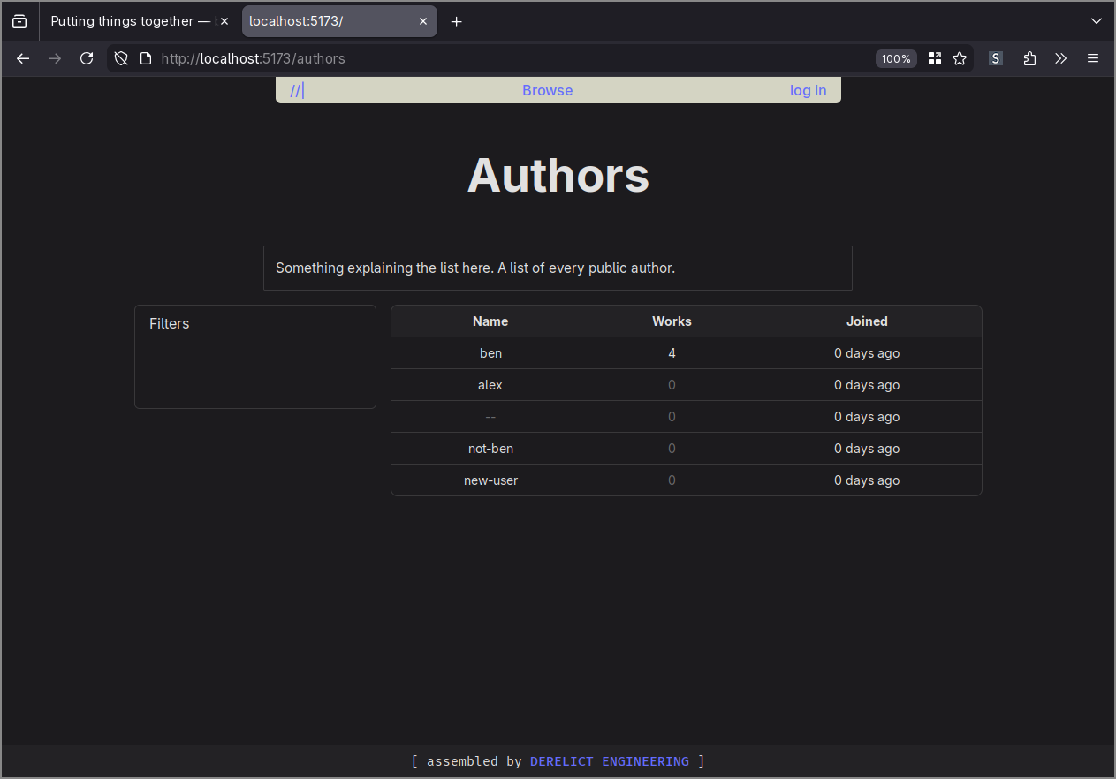Select the author row named ben

pyautogui.click(x=490, y=353)
